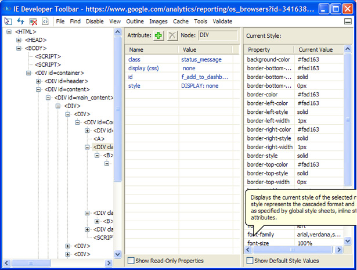Expand the HEAD node

coord(19,40)
